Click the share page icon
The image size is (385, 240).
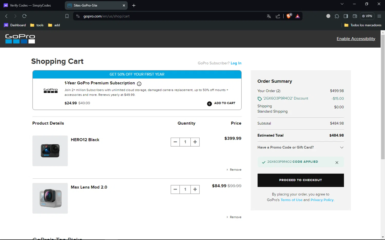pyautogui.click(x=278, y=16)
